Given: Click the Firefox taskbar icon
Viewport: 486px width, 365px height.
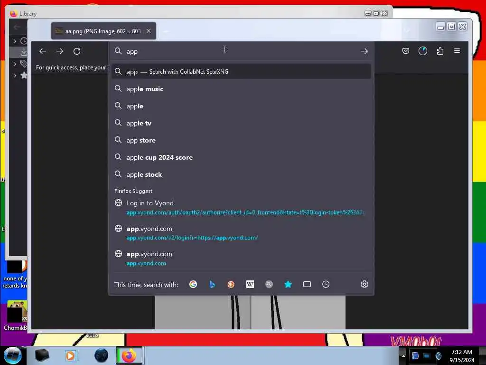Looking at the screenshot, I should 129,355.
